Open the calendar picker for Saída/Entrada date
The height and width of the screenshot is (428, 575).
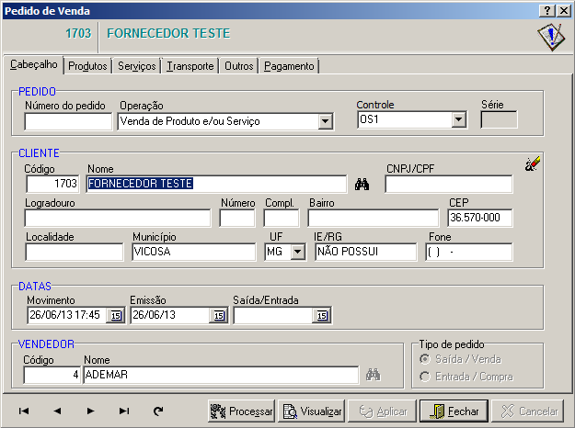tap(321, 316)
